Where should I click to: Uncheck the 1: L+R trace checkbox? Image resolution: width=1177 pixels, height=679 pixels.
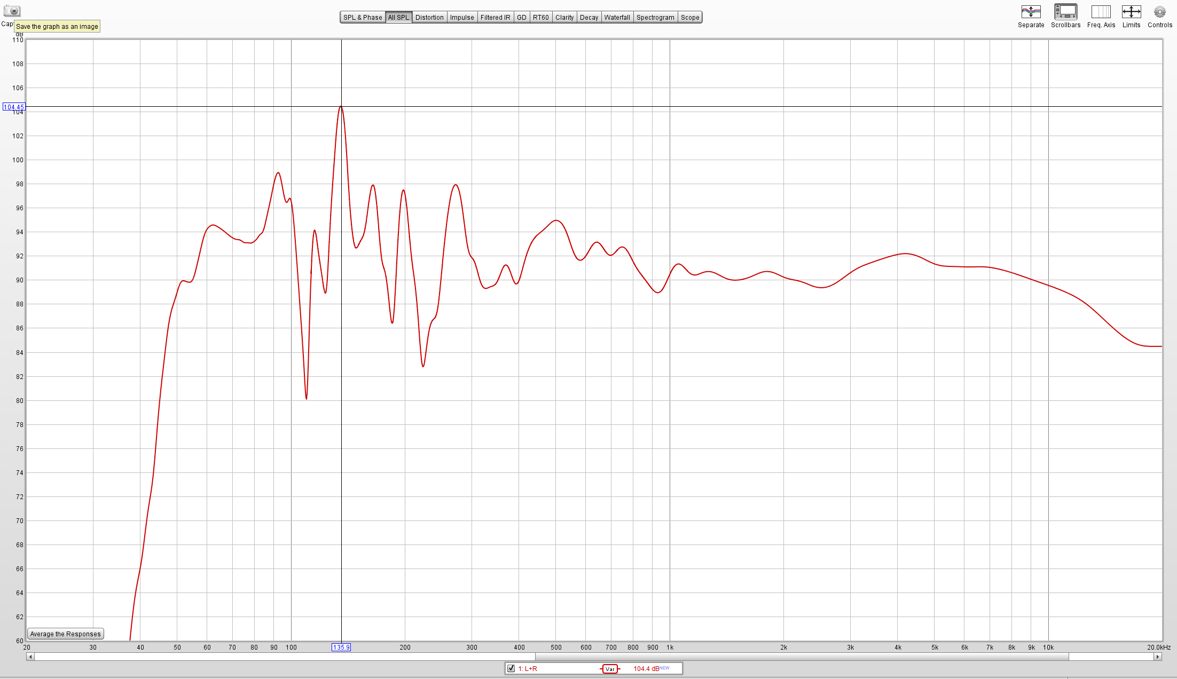(511, 668)
